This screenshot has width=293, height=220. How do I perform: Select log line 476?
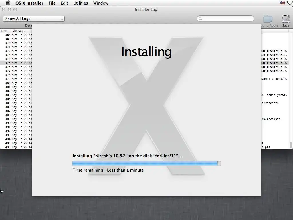tap(16, 67)
